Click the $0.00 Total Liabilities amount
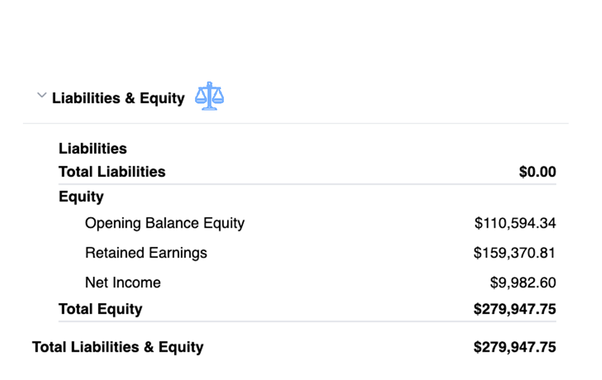Image resolution: width=602 pixels, height=380 pixels. [x=537, y=172]
